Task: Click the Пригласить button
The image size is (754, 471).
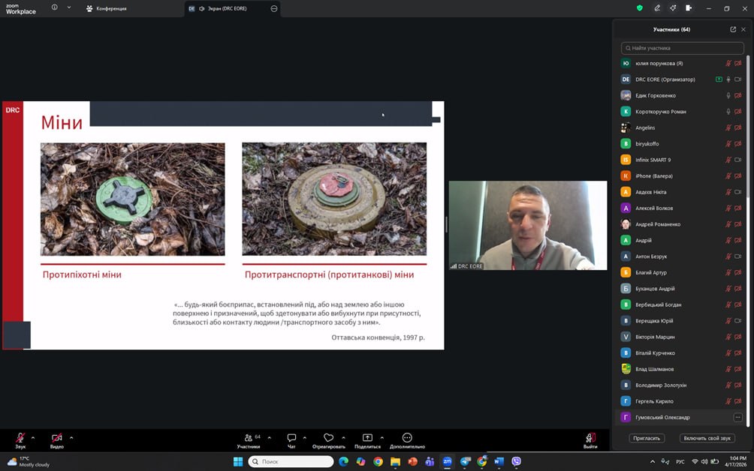Action: 647,438
